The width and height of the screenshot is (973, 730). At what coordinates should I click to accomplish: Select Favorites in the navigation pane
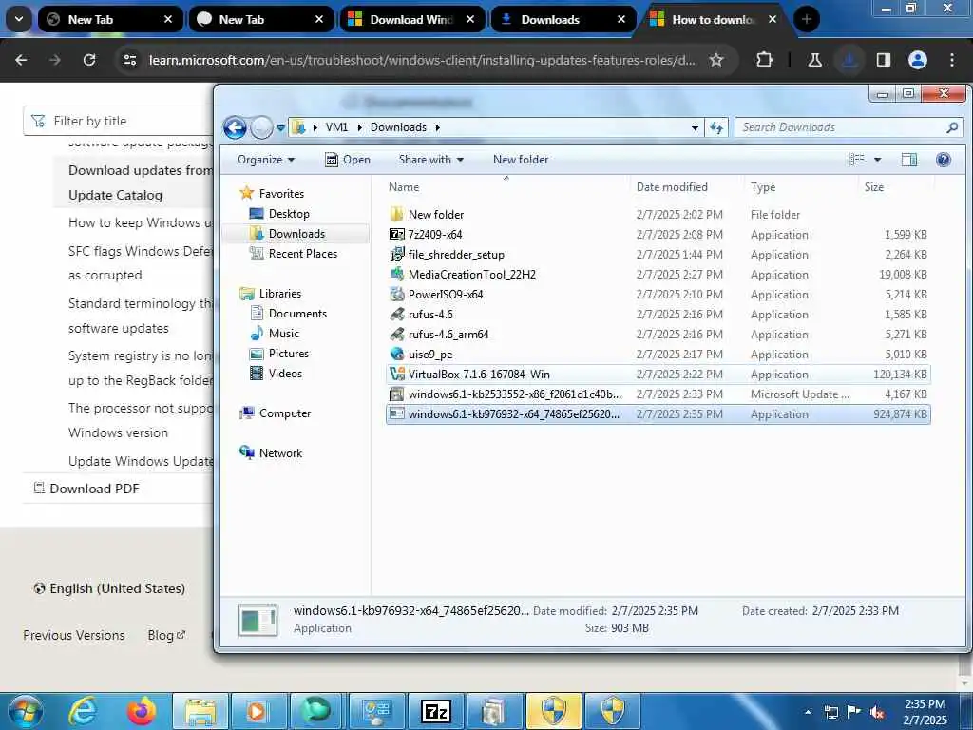(281, 194)
